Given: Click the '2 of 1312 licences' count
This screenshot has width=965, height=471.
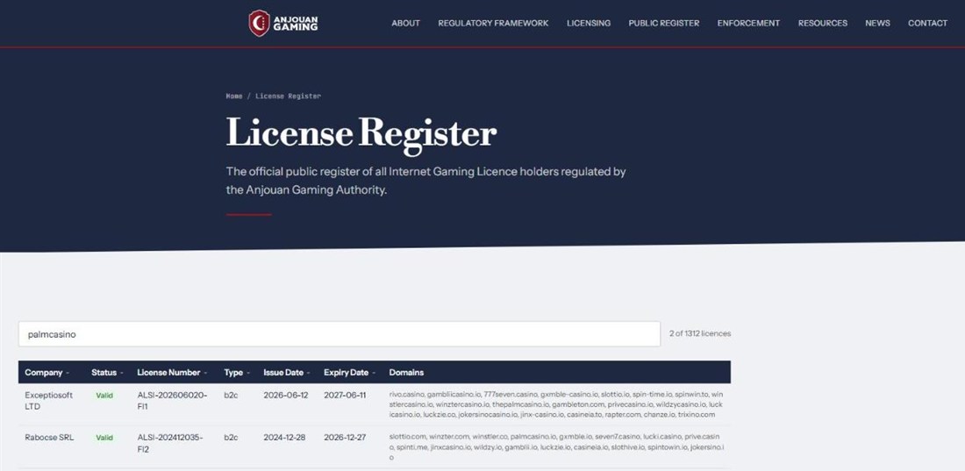Looking at the screenshot, I should (700, 333).
